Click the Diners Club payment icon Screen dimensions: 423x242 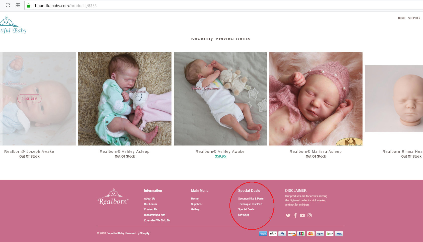[x=282, y=234]
